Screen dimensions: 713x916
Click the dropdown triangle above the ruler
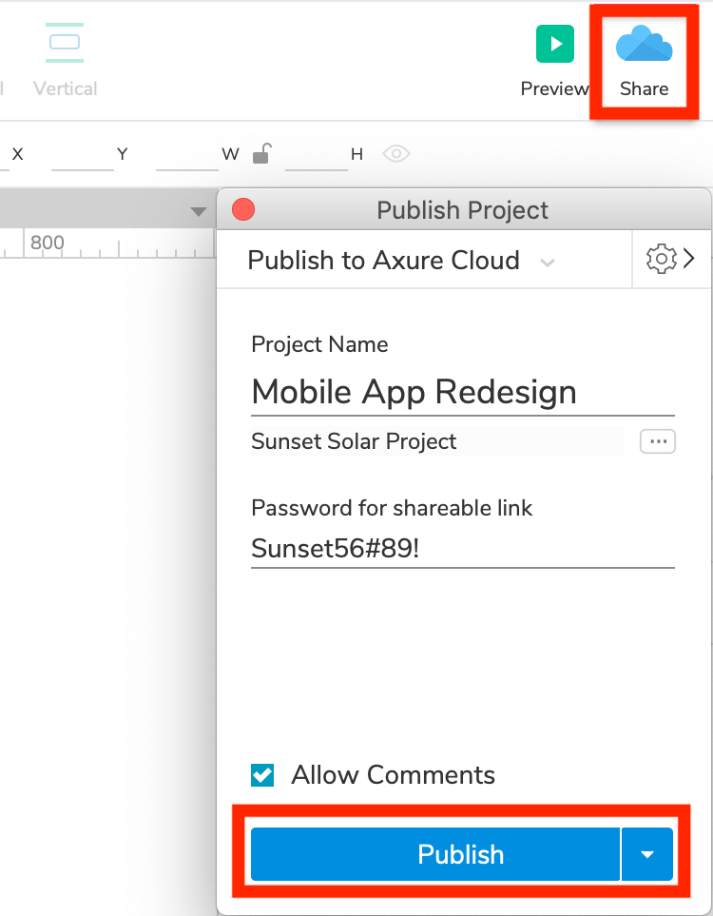tap(198, 211)
